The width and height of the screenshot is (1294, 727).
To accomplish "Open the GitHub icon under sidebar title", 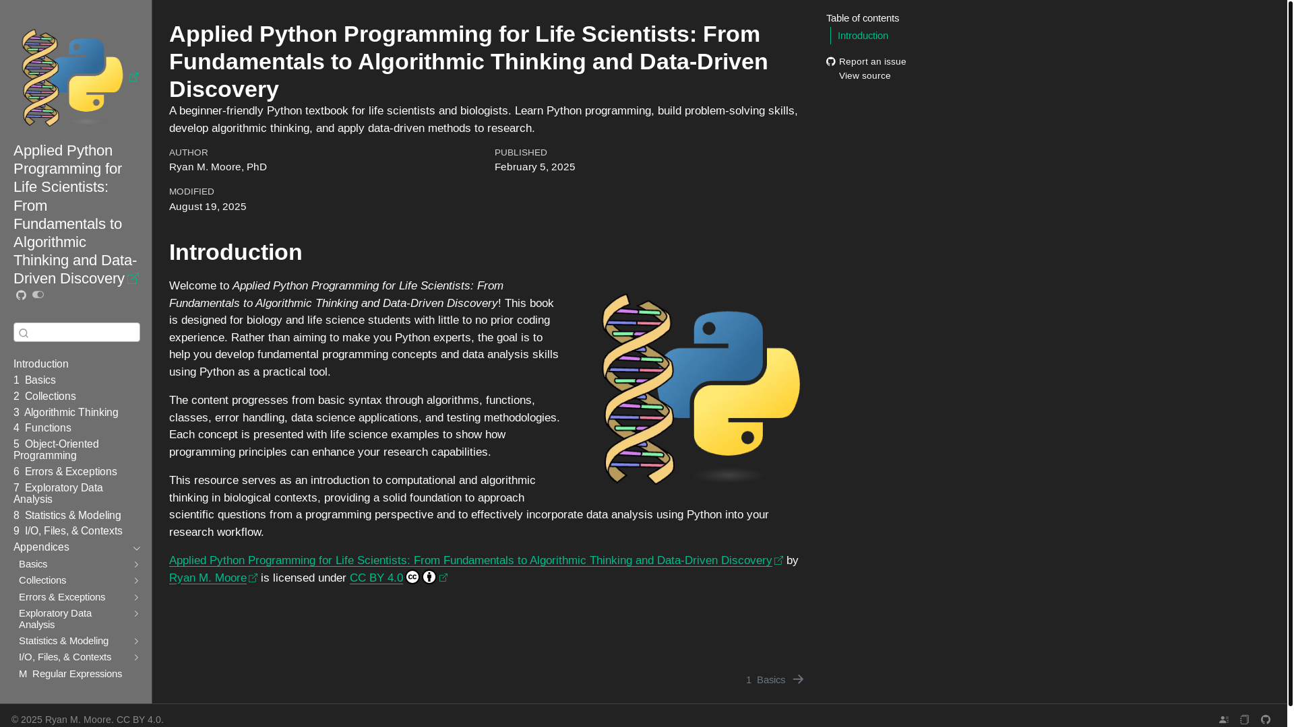I will pos(21,296).
